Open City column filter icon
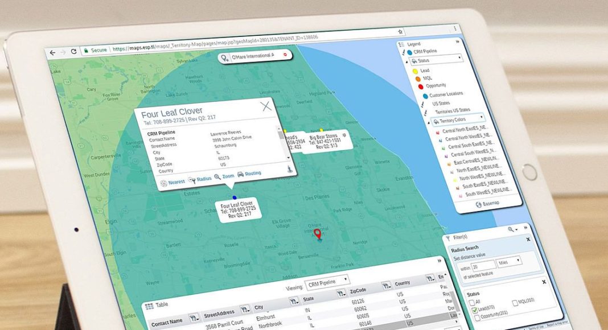Screen dimensions: 608x330 coord(294,300)
